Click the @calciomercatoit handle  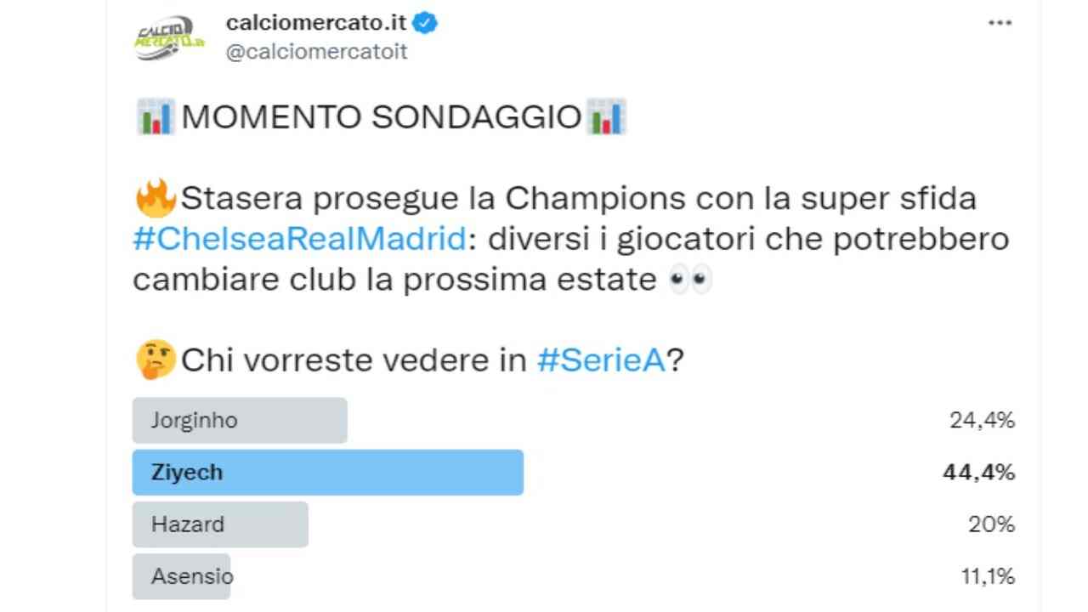pyautogui.click(x=316, y=51)
